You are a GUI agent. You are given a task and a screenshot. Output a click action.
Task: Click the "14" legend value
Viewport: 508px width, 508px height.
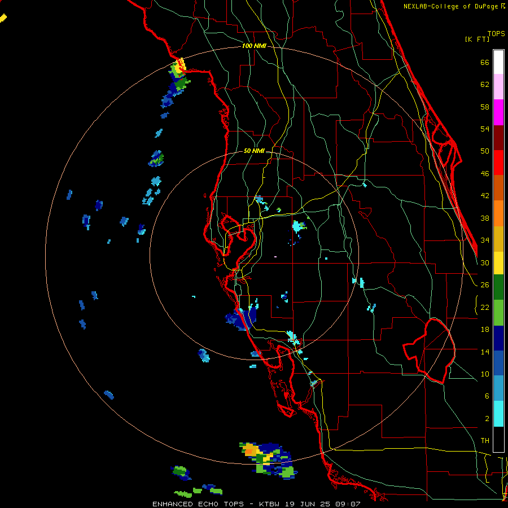(485, 352)
